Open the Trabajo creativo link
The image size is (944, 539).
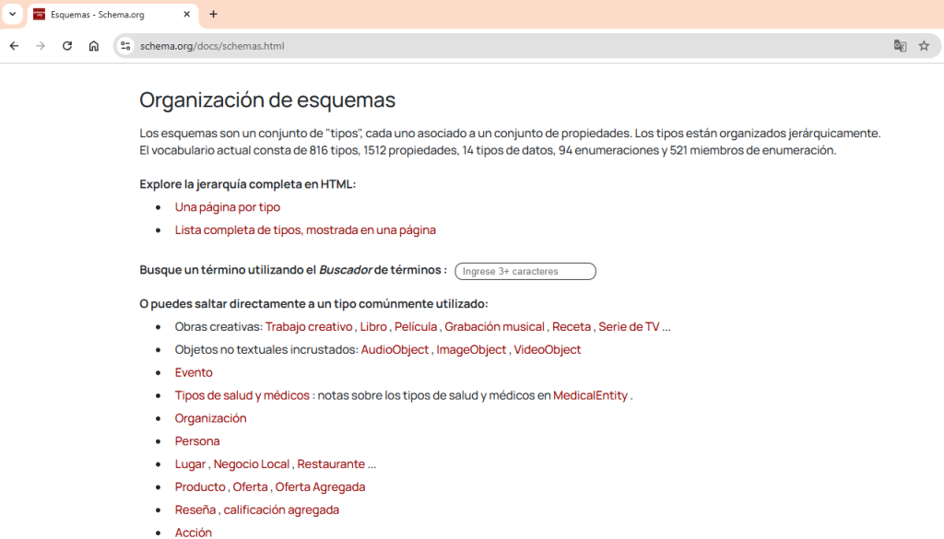tap(309, 327)
